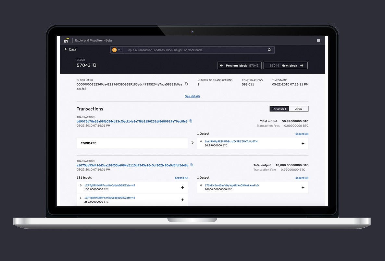The height and width of the screenshot is (261, 385).
Task: Open the Bitcoin currency dropdown
Action: point(116,50)
